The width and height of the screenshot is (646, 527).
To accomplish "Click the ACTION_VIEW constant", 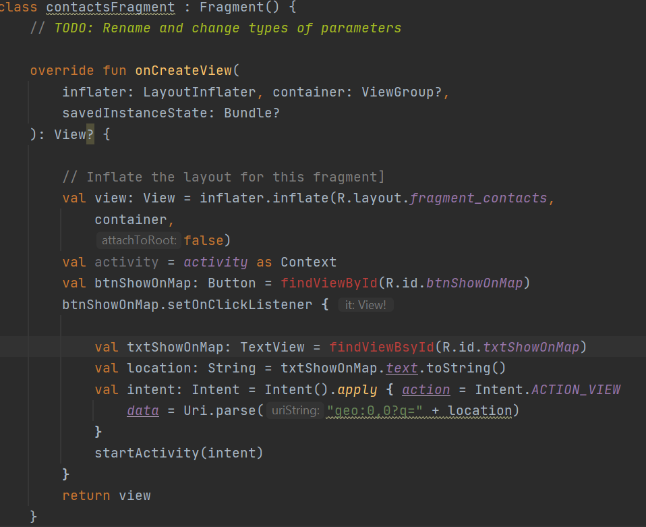I will 576,390.
